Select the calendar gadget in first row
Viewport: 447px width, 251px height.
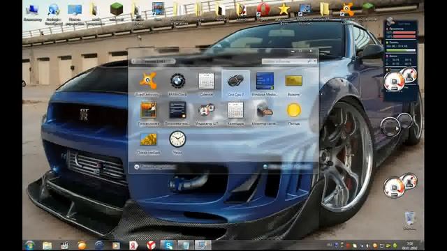point(207,84)
